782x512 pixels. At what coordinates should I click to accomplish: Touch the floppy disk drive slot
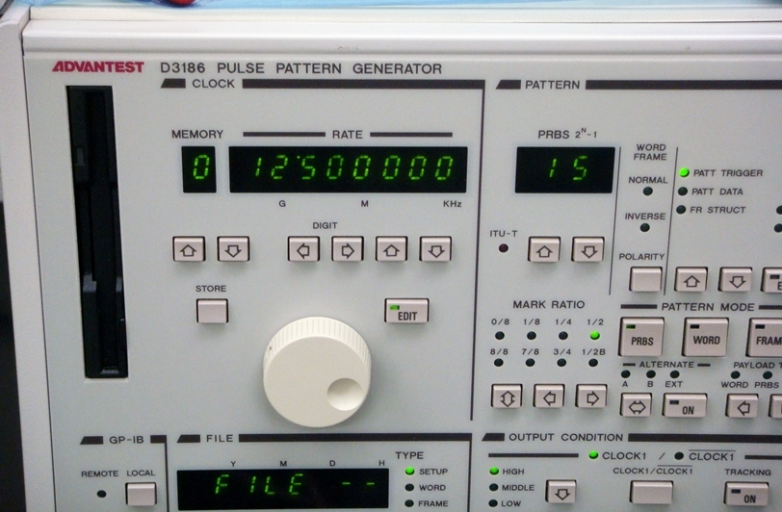tap(97, 232)
